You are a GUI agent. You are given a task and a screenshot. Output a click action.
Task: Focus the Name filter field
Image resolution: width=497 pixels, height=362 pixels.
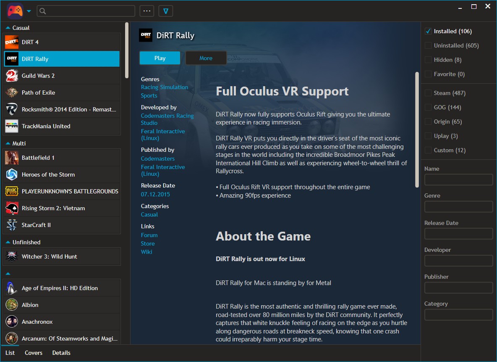458,180
